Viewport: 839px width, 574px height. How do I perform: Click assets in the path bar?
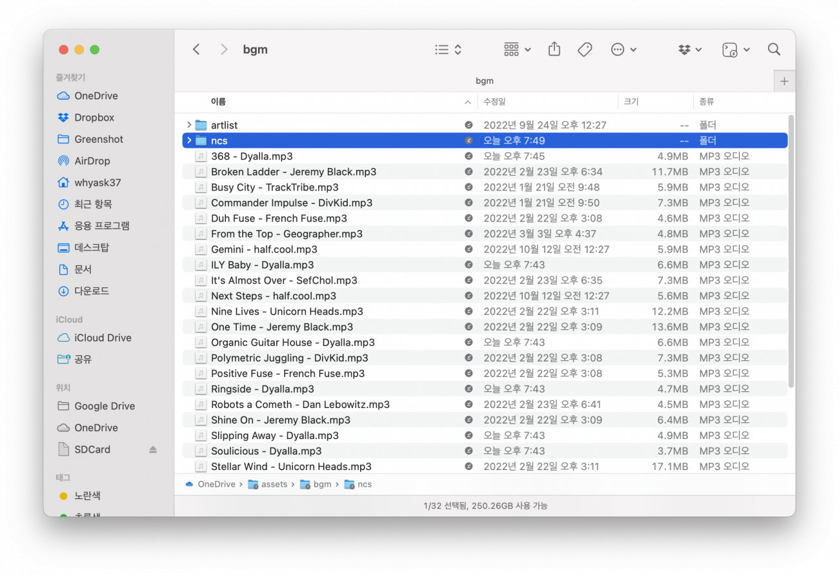tap(268, 484)
